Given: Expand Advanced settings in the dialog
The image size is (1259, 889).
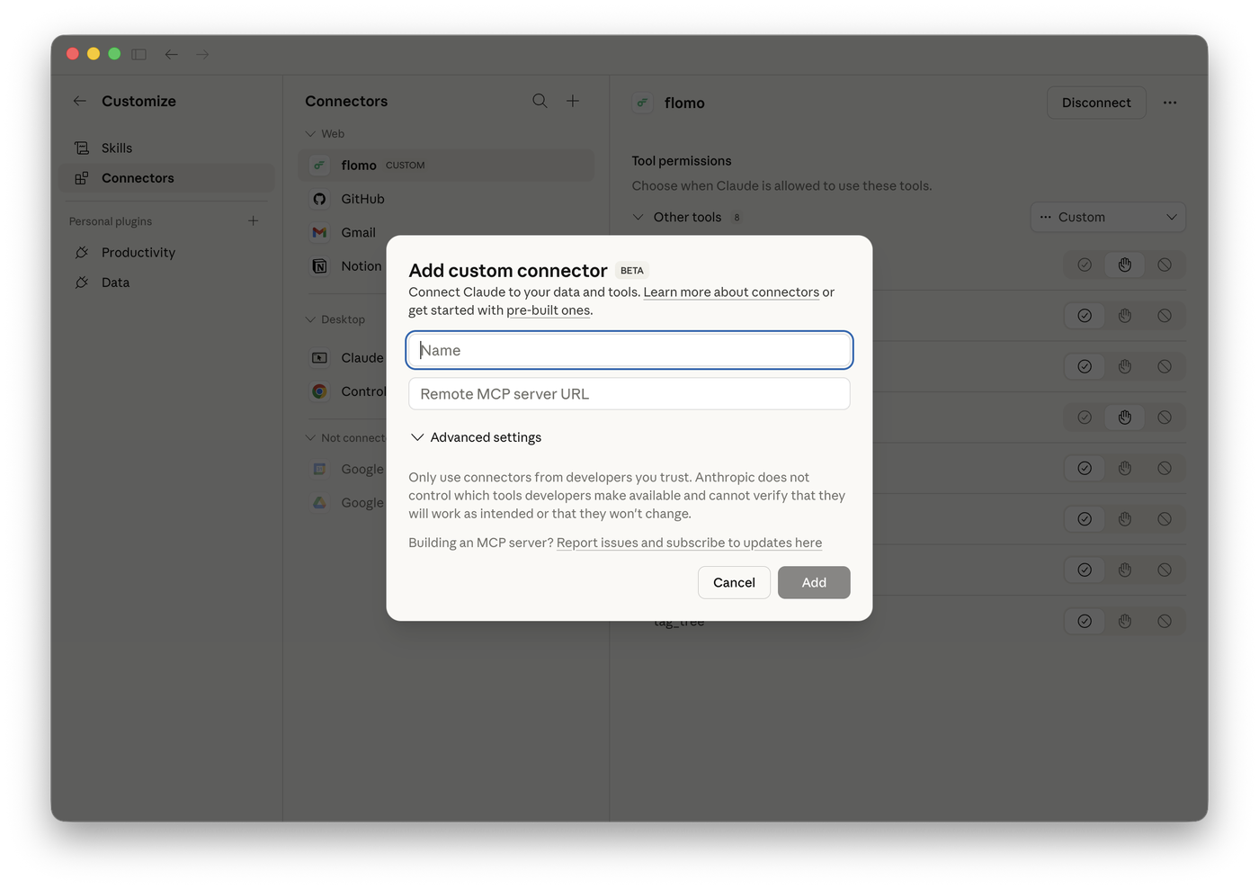Looking at the screenshot, I should click(476, 437).
